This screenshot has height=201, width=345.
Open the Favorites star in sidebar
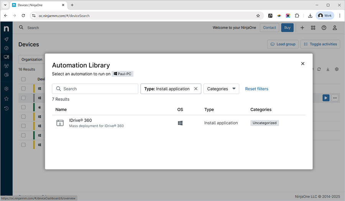click(x=6, y=99)
